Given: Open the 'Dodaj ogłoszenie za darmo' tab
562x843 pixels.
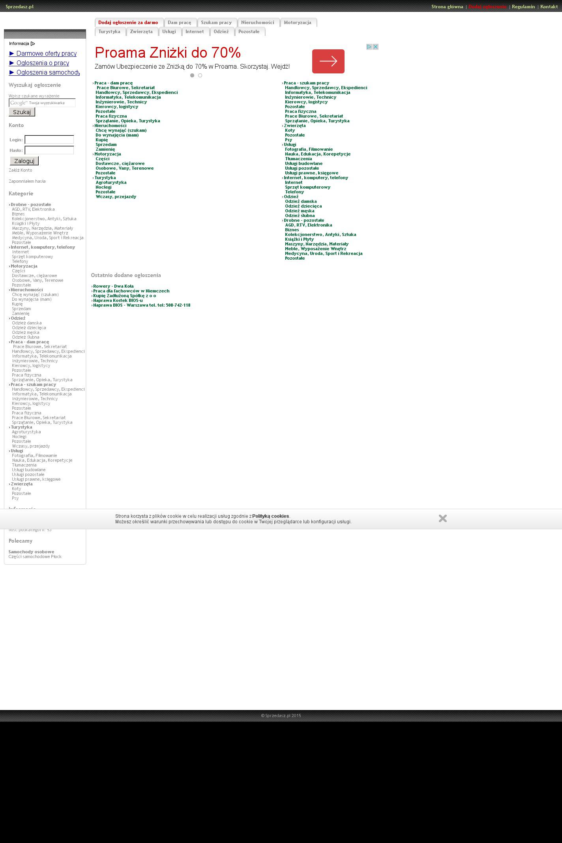Looking at the screenshot, I should (x=128, y=22).
